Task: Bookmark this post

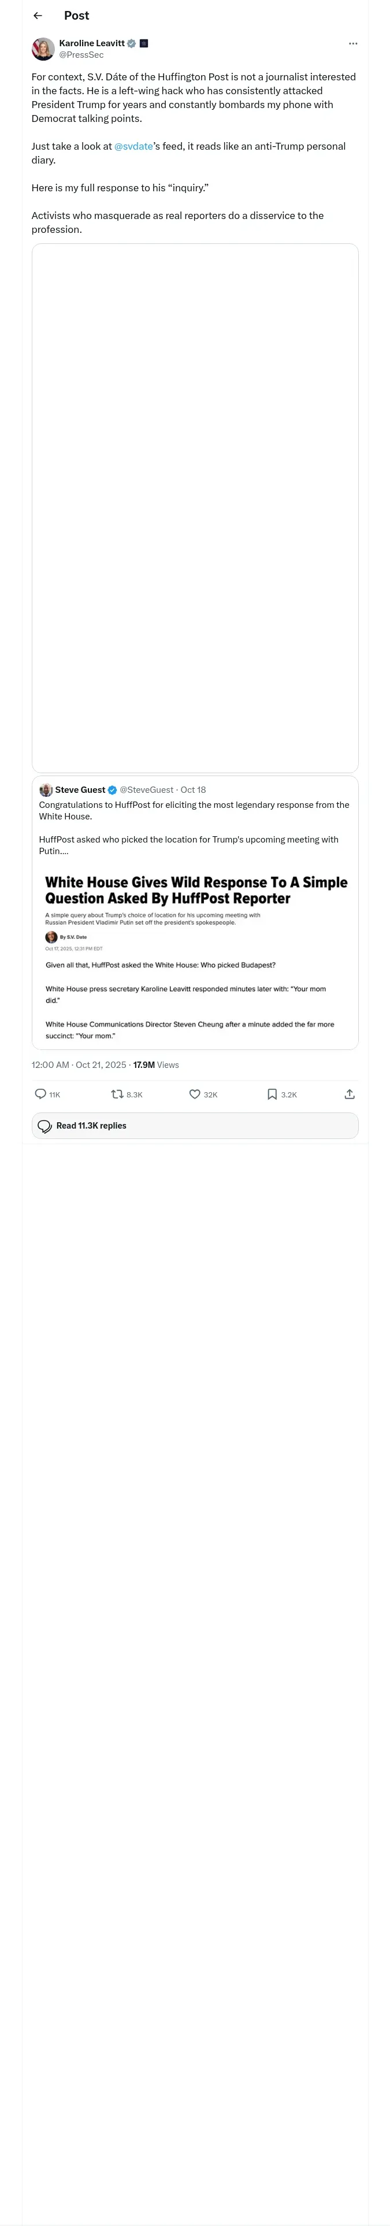Action: 272,1094
